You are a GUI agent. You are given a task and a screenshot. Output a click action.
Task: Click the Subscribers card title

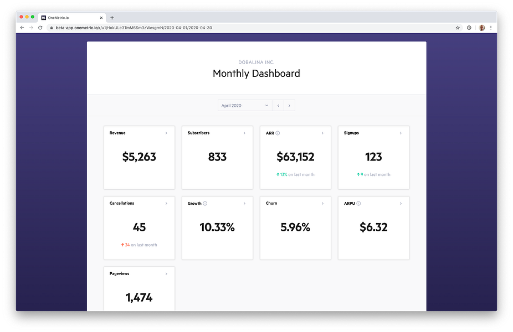[198, 133]
